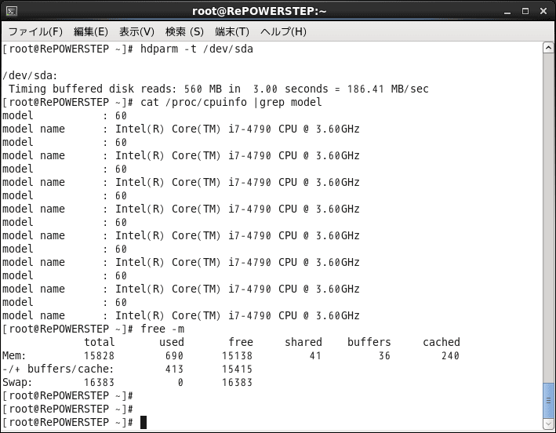Click the window title root@RePOWERSTEP:~
The width and height of the screenshot is (556, 433).
tap(260, 11)
